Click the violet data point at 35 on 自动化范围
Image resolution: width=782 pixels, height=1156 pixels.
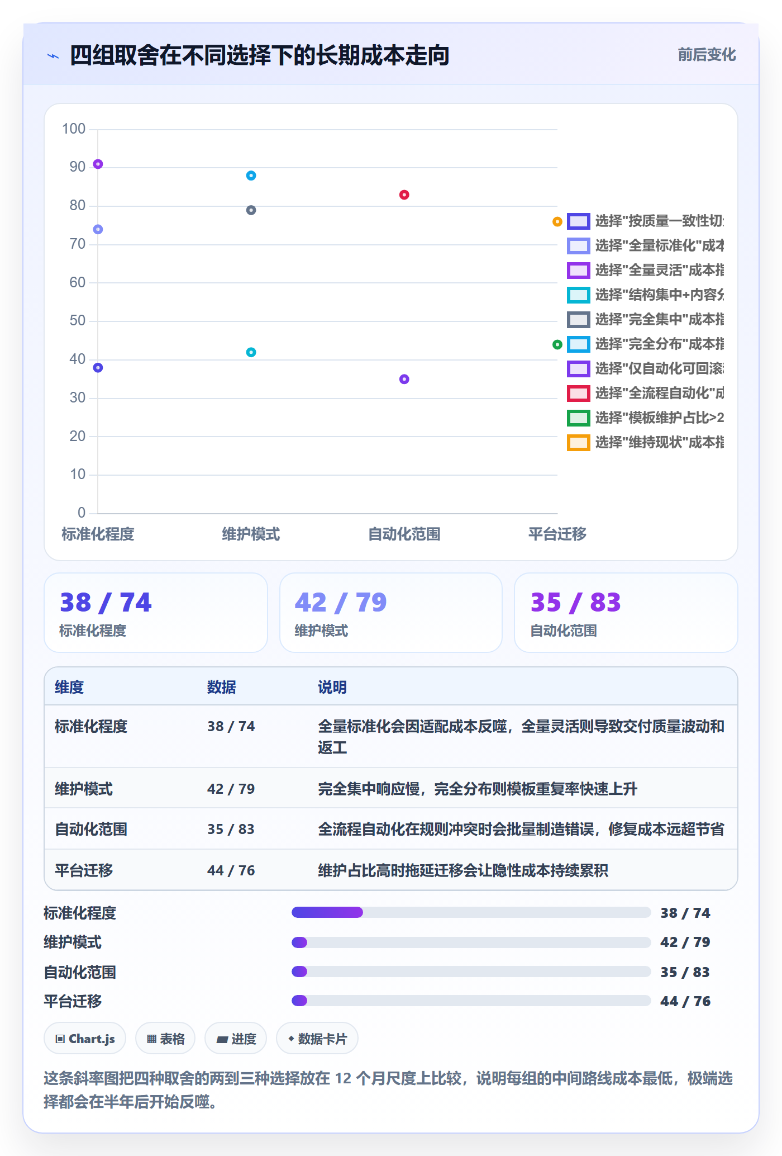coord(404,379)
